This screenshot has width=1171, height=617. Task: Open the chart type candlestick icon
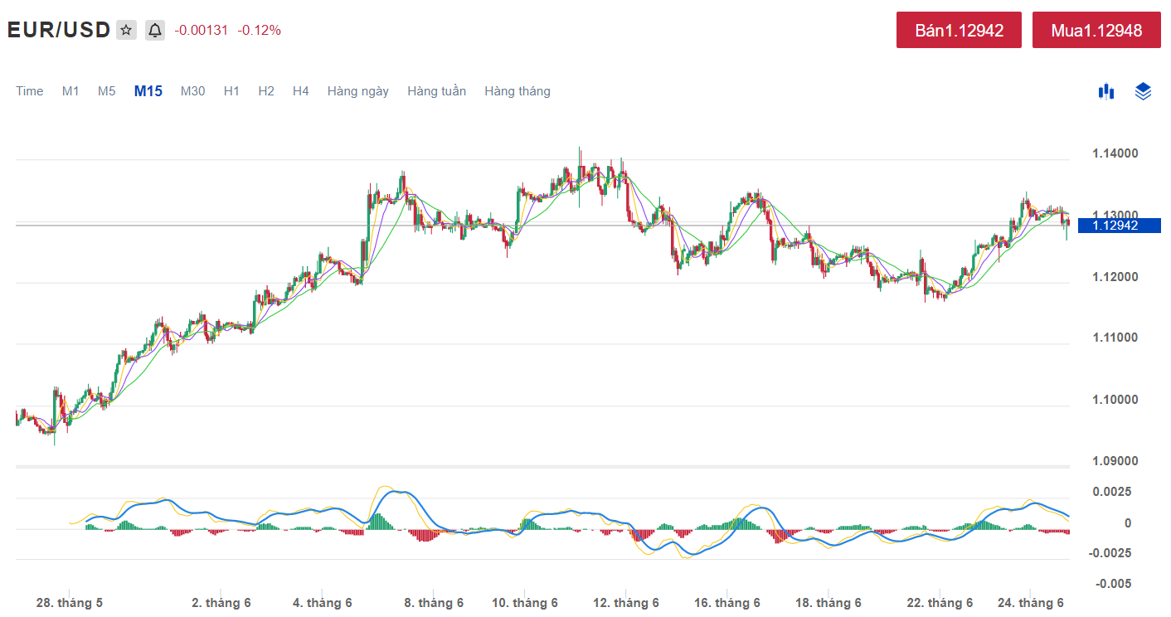(1105, 91)
